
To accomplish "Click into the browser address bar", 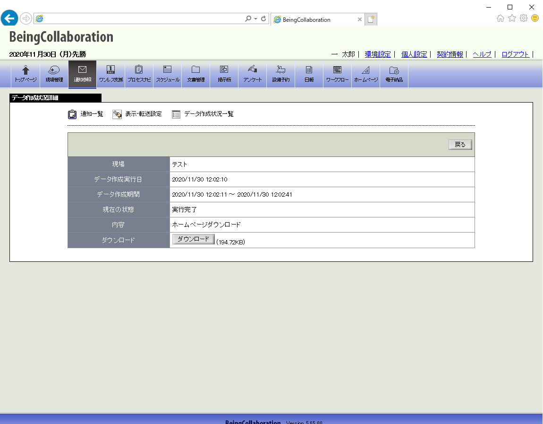I will (144, 19).
